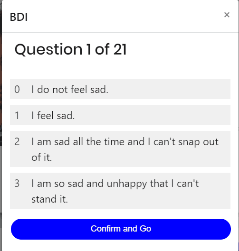Click the dimmed background left of the dialog
The height and width of the screenshot is (251, 239).
pyautogui.click(x=1, y=112)
